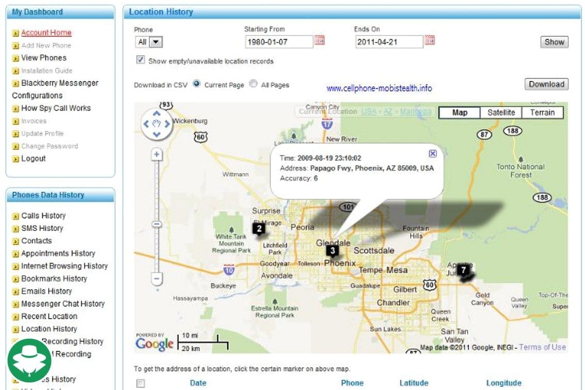Zoom out with the map minus button
This screenshot has height=390, width=585.
[x=158, y=279]
